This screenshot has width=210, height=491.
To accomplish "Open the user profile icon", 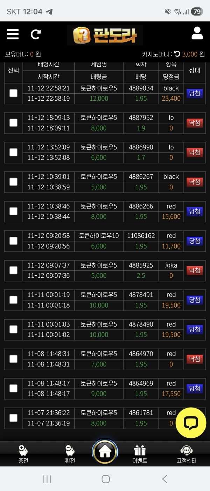I will pyautogui.click(x=197, y=33).
